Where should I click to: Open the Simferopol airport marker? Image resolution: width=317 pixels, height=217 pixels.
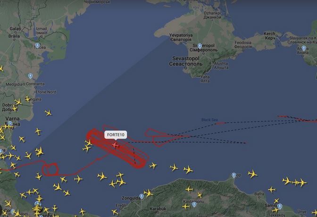(200, 46)
